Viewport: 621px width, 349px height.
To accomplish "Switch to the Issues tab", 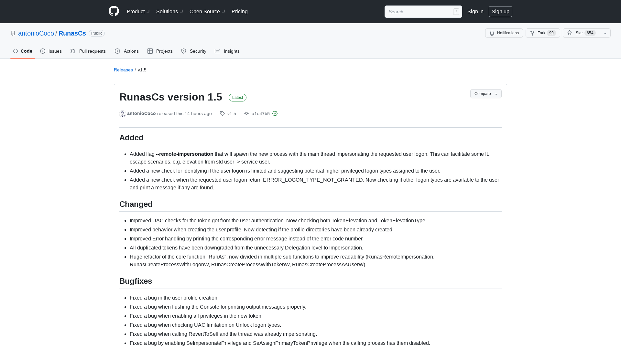I will [x=51, y=51].
